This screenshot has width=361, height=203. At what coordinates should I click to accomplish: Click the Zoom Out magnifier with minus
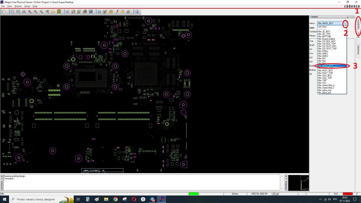[x=41, y=12]
